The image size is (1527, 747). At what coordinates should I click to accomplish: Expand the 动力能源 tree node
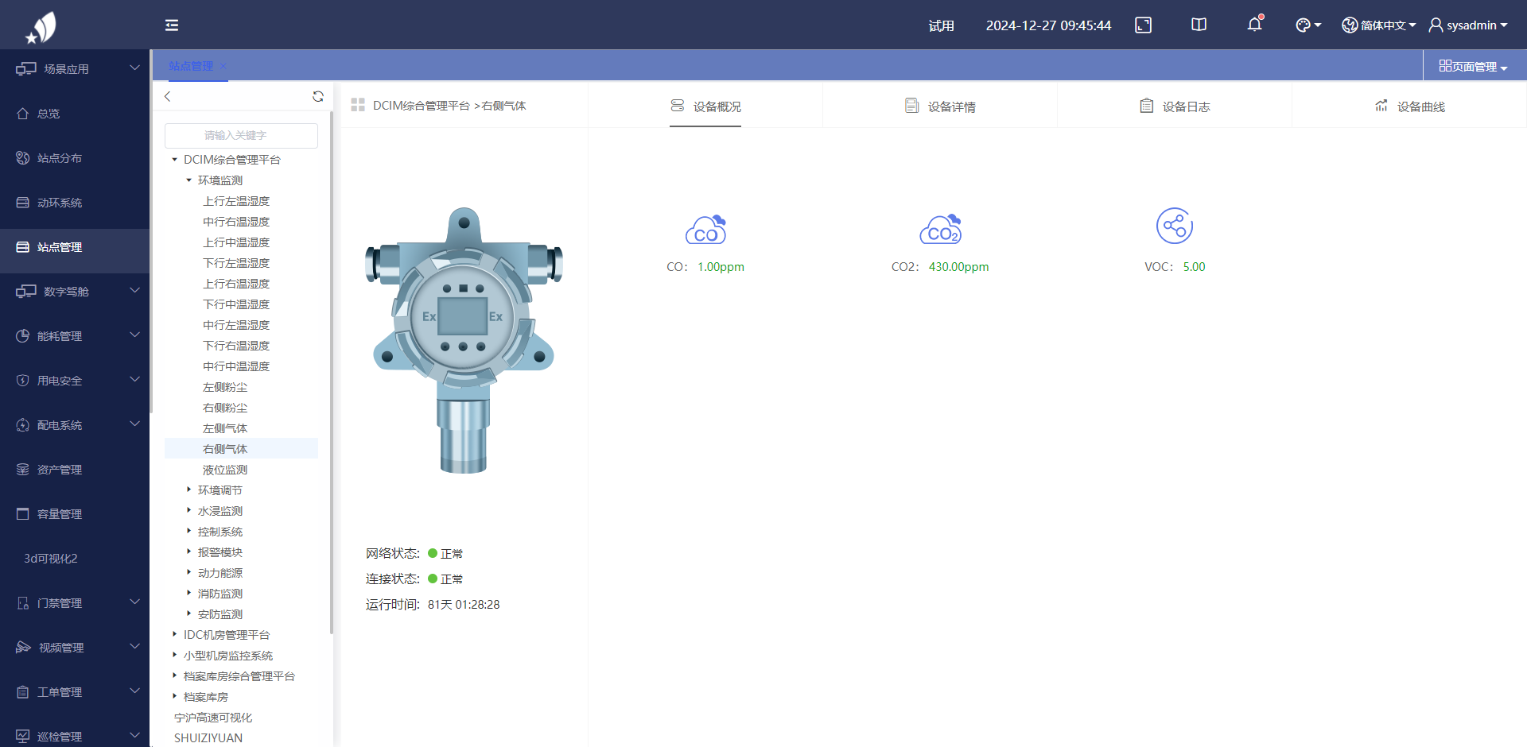pyautogui.click(x=188, y=573)
